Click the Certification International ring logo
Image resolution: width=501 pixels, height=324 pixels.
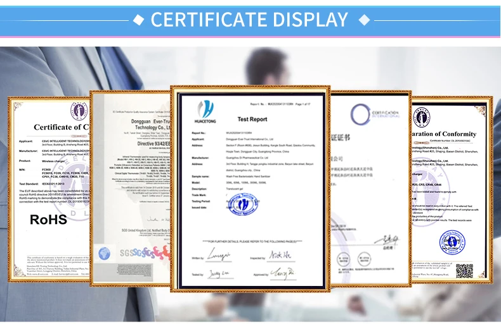pos(360,114)
